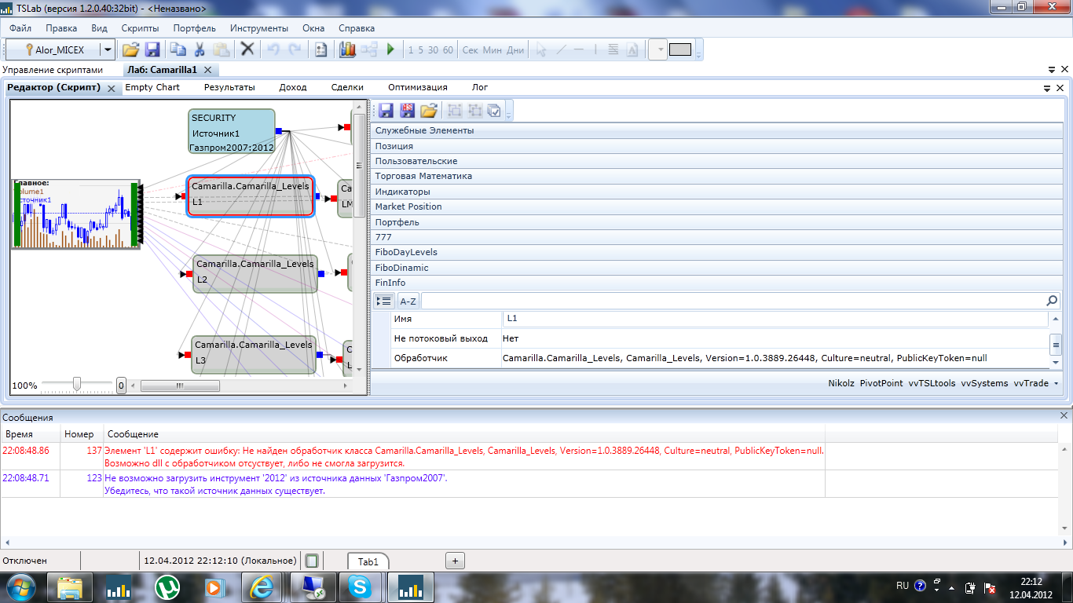Click the search magnifier in properties panel

1052,301
